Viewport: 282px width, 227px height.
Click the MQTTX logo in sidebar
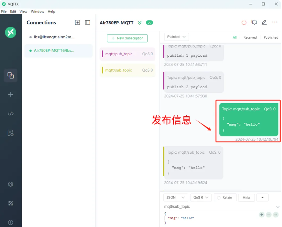point(11,33)
